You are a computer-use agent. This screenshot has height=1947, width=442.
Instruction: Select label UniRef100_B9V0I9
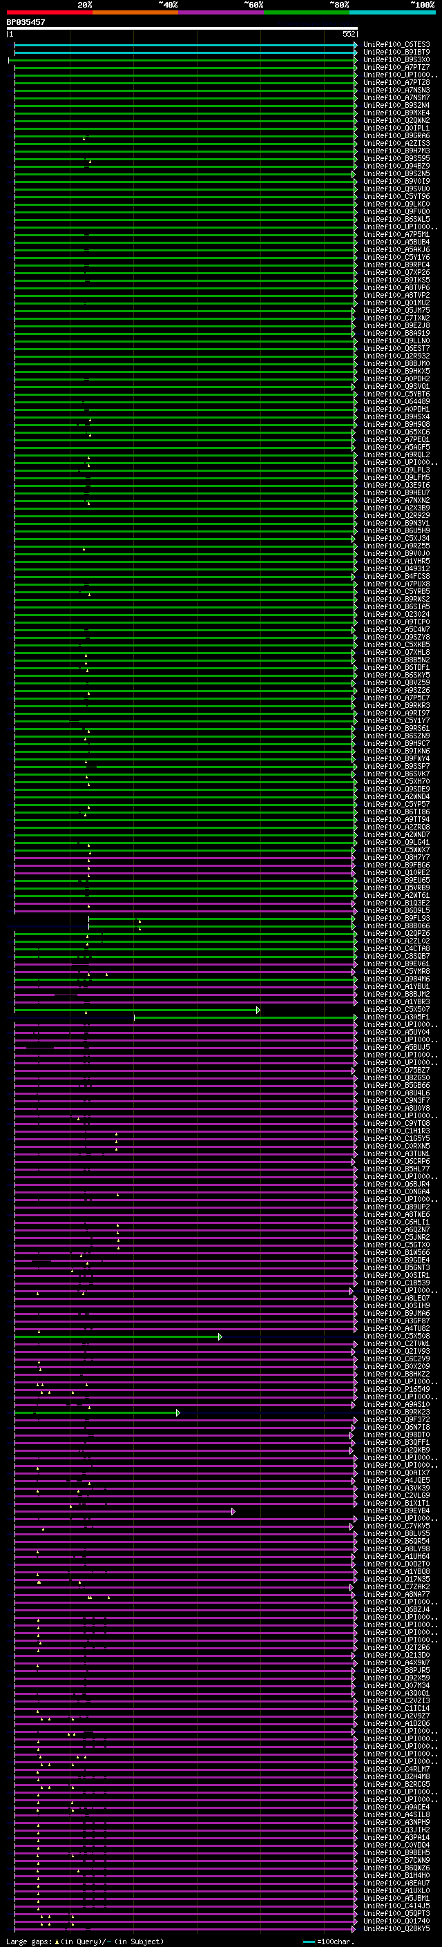pyautogui.click(x=396, y=182)
